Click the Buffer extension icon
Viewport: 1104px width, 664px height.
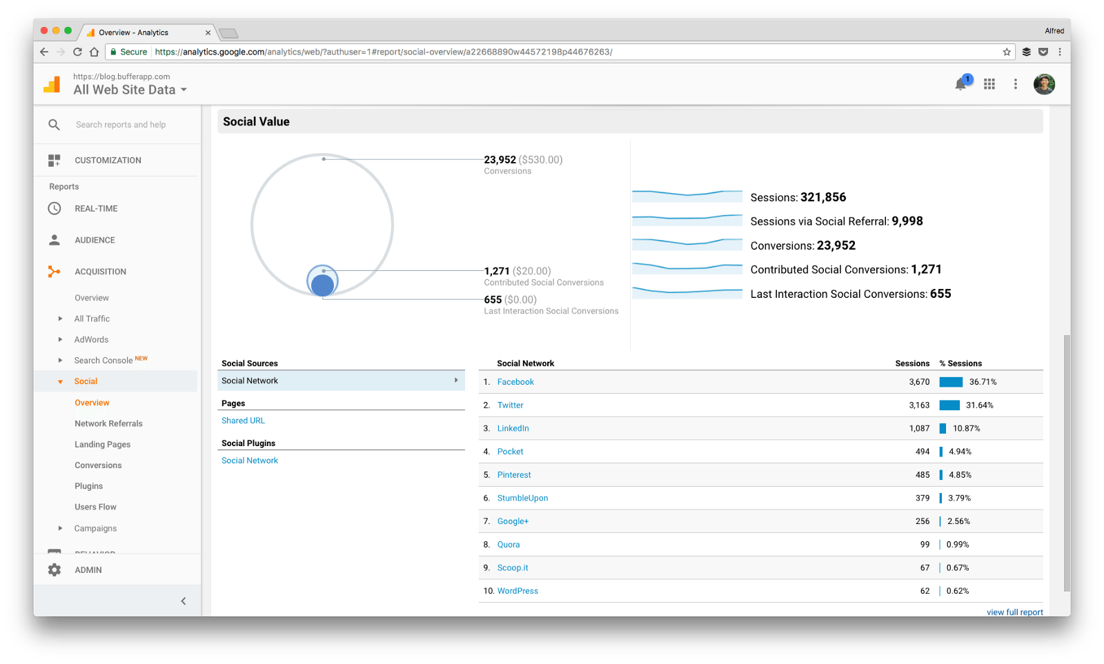click(1027, 52)
